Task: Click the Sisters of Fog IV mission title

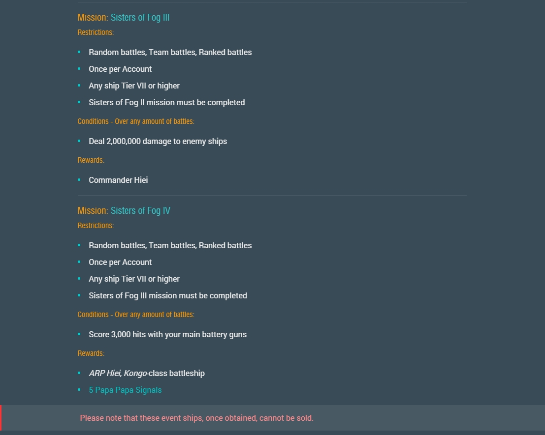Action: pos(140,210)
